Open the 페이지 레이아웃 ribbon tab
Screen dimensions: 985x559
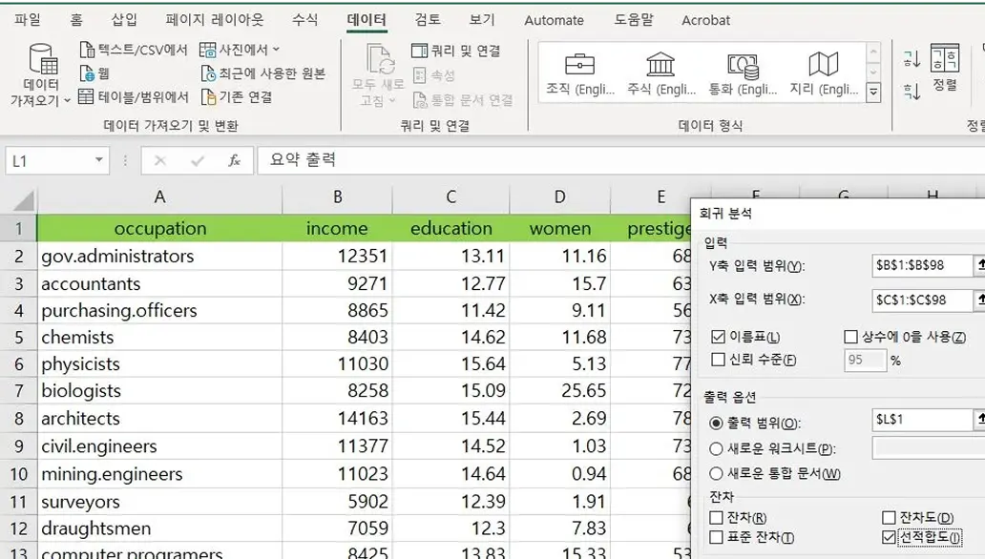click(x=214, y=20)
